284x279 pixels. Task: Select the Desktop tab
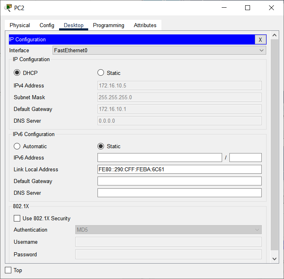(x=74, y=25)
